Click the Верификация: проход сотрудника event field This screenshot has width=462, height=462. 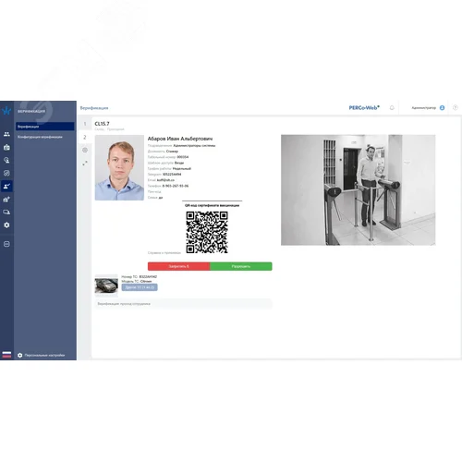[x=183, y=304]
